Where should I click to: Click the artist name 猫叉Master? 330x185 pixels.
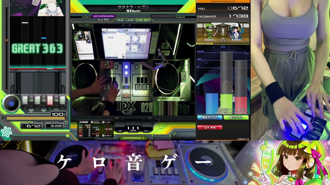click(x=133, y=11)
